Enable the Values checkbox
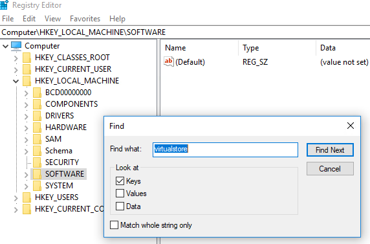This screenshot has height=244, width=370. pos(120,194)
